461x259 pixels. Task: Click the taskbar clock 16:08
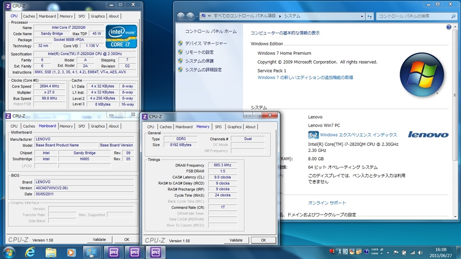pyautogui.click(x=440, y=249)
